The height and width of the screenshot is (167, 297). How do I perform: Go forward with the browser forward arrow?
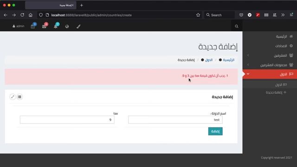point(14,15)
